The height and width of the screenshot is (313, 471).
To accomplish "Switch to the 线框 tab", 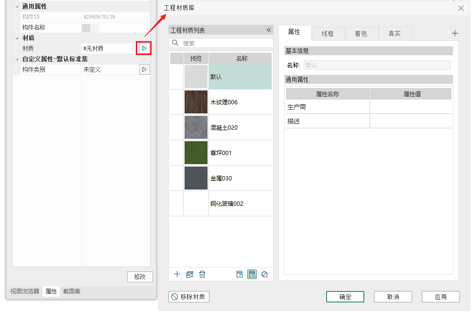I will 328,34.
